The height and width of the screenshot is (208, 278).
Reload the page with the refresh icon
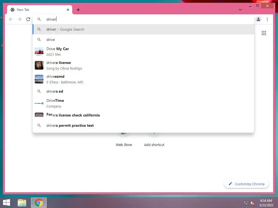(28, 19)
